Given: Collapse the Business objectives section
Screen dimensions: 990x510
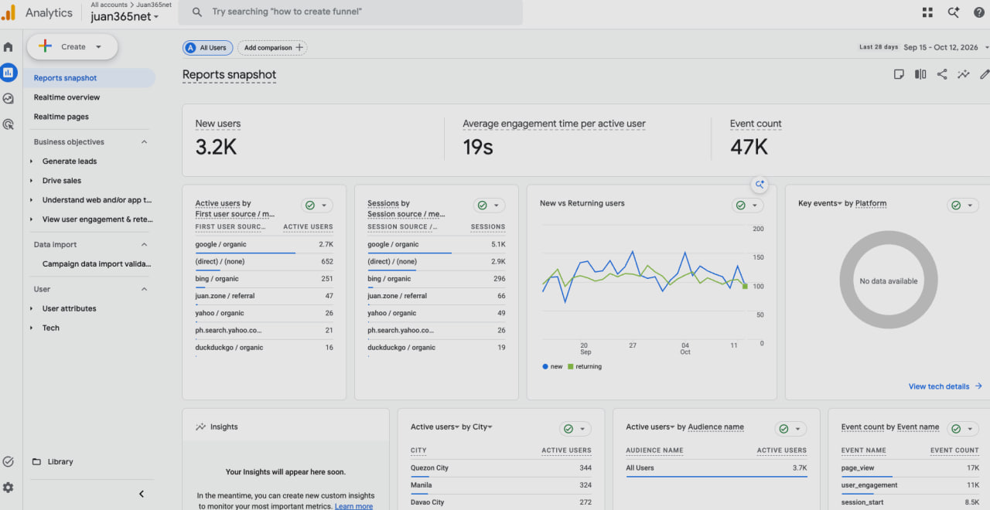Looking at the screenshot, I should click(x=144, y=142).
